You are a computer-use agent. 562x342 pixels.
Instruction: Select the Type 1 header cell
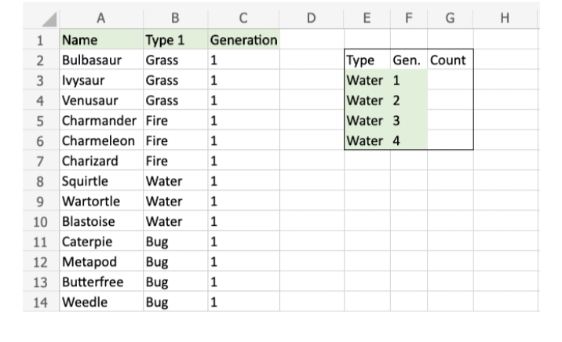(x=174, y=38)
